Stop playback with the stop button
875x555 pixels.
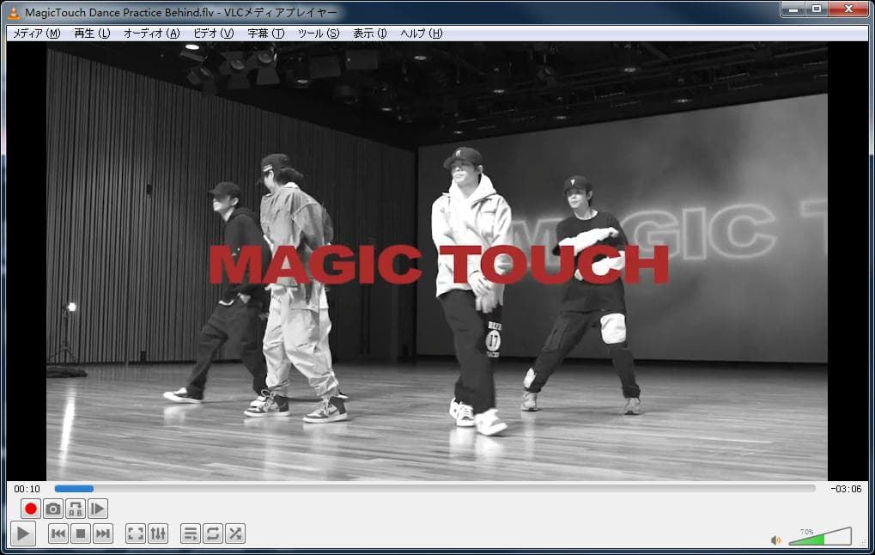81,534
